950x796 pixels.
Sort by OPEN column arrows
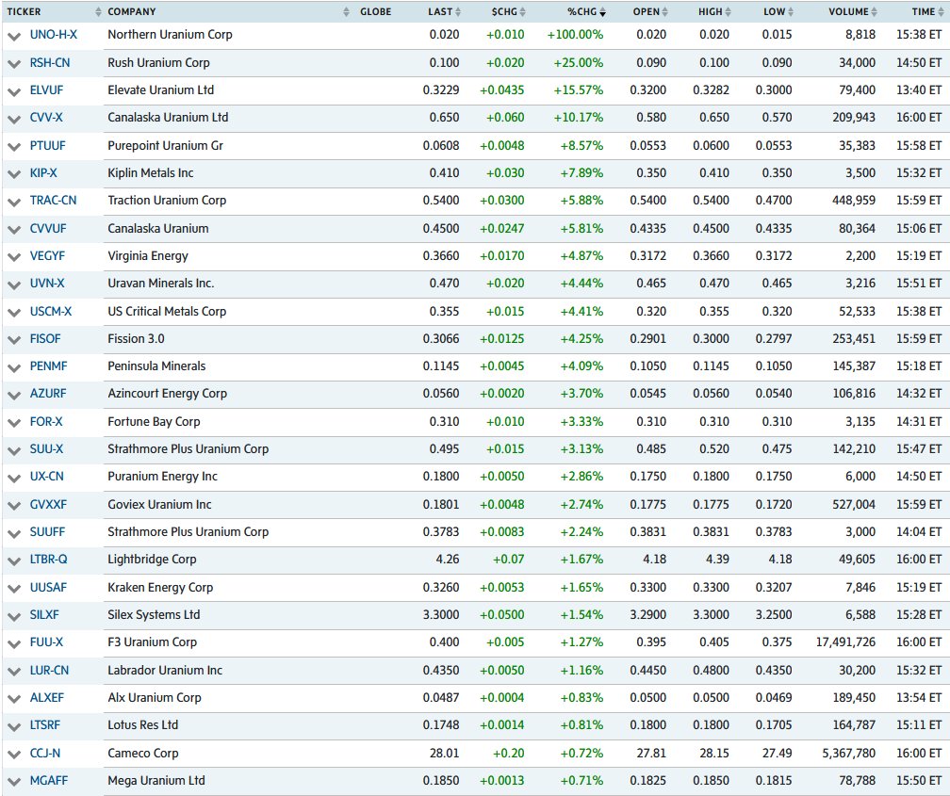pyautogui.click(x=664, y=11)
